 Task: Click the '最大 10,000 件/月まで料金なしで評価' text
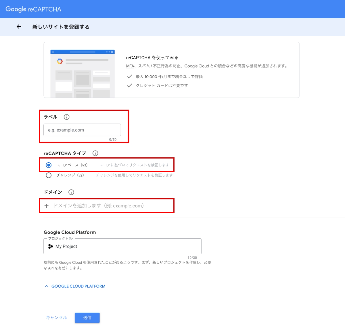point(169,77)
